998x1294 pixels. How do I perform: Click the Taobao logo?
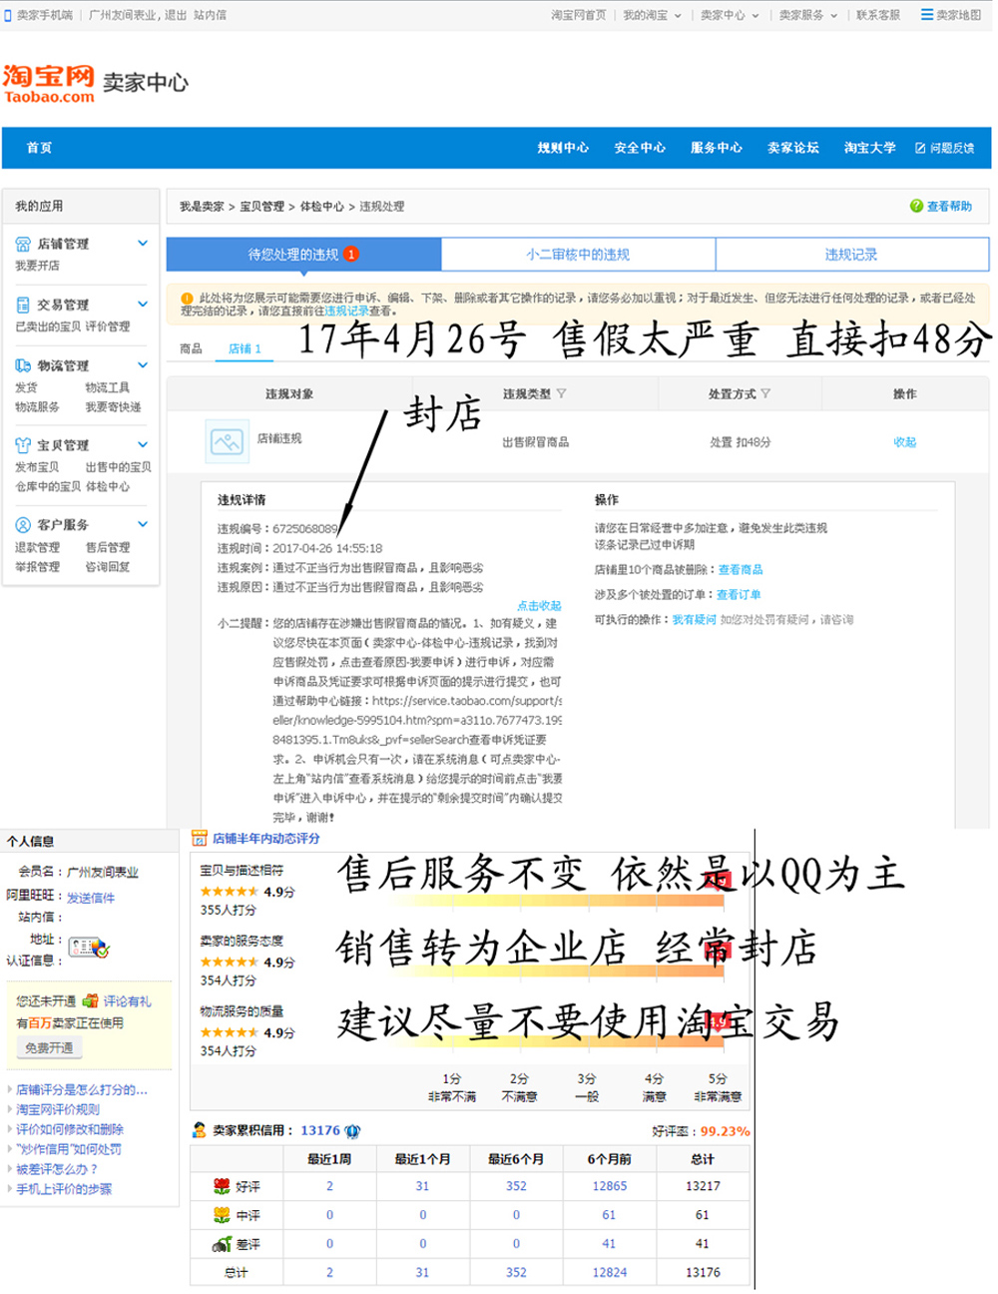pyautogui.click(x=49, y=84)
